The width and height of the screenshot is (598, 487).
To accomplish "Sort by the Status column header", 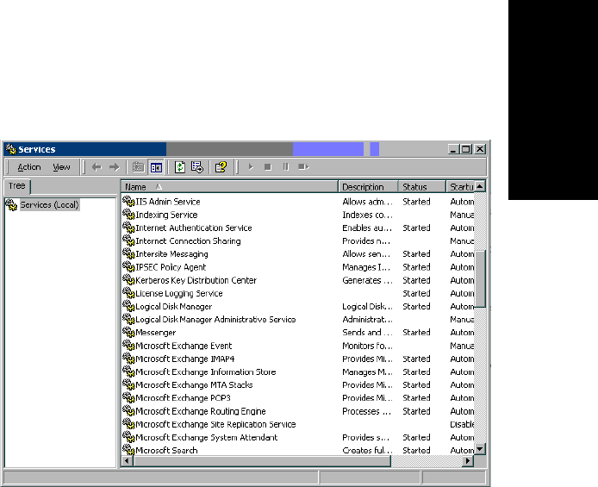I will click(x=422, y=187).
